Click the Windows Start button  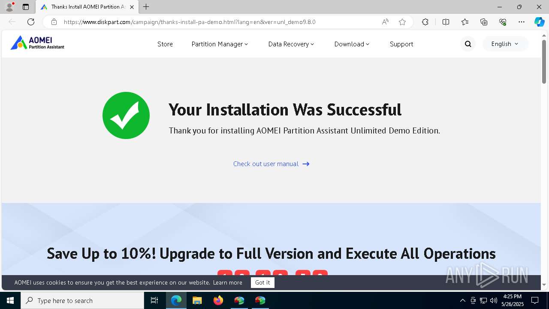coord(10,300)
